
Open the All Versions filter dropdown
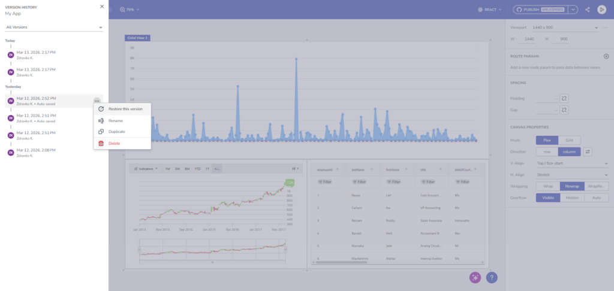54,27
